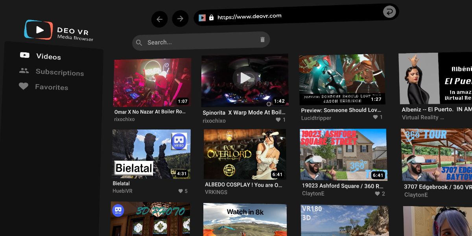This screenshot has height=236, width=472.
Task: Visit the Lucidtripper channel
Action: coord(316,118)
